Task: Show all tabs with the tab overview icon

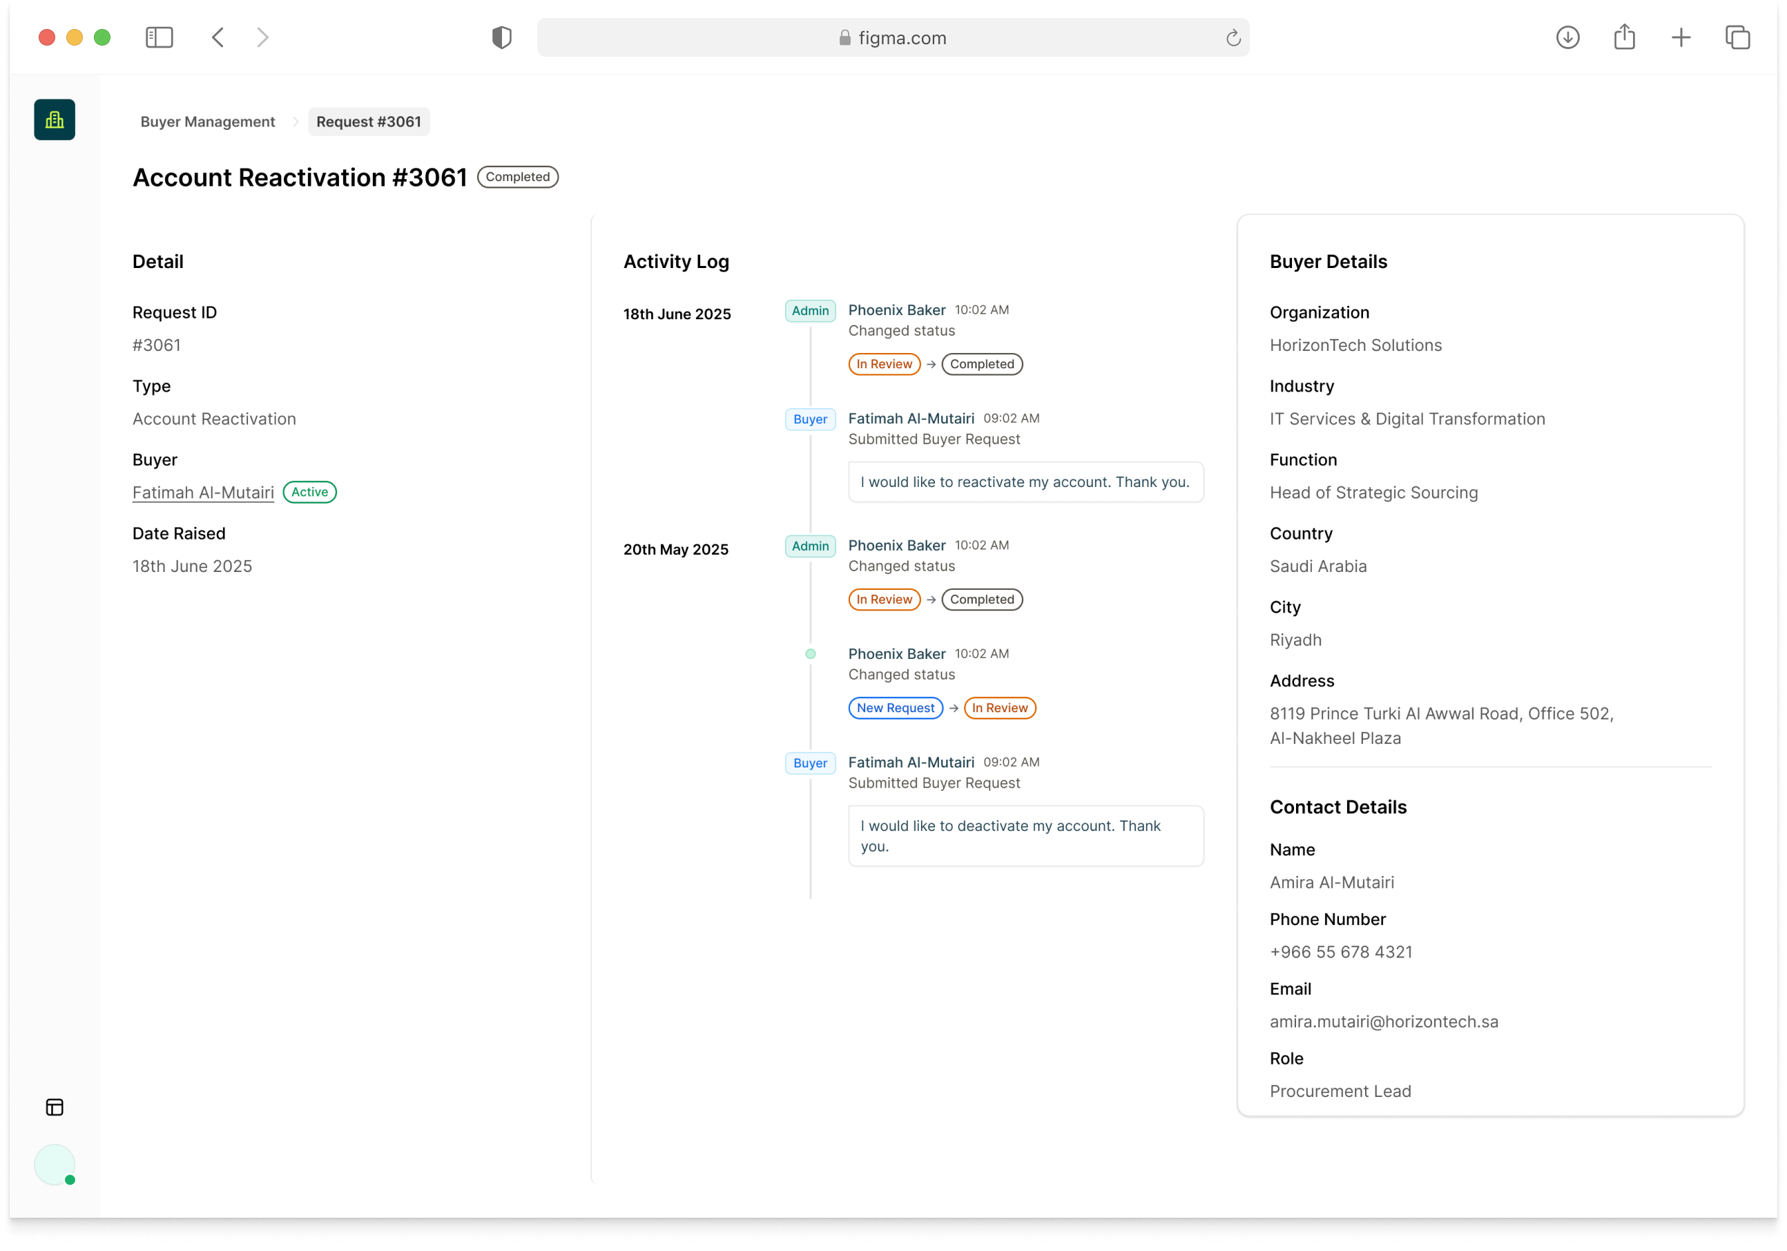Action: (x=1737, y=37)
